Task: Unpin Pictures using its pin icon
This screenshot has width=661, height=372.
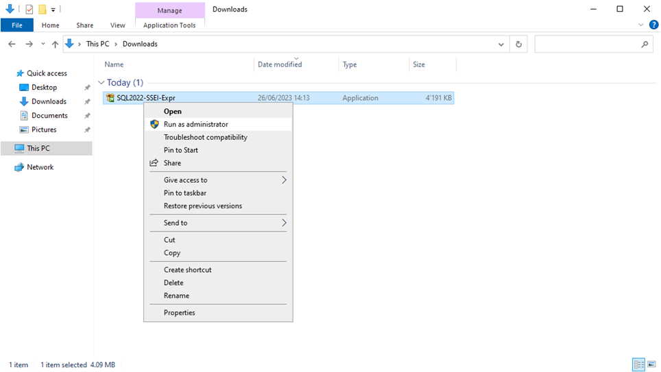Action: [x=87, y=129]
